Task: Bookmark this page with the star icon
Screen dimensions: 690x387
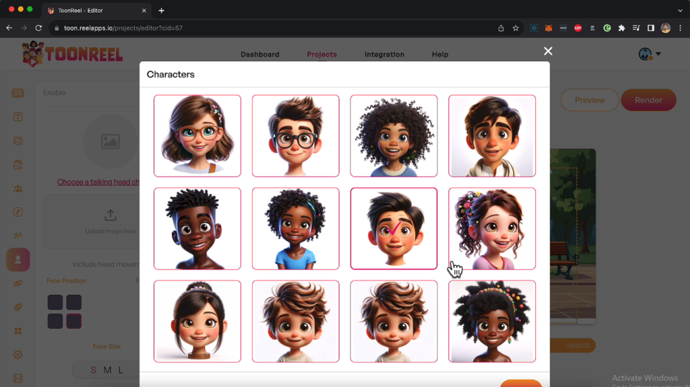Action: point(515,28)
